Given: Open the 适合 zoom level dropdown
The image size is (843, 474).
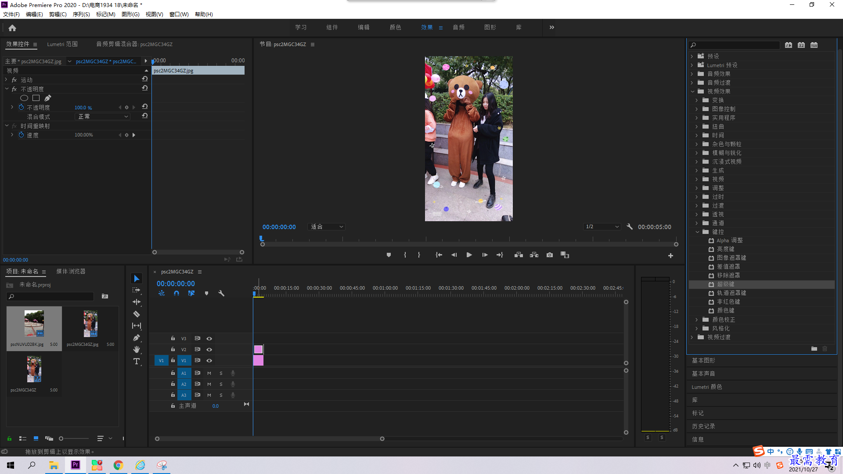Looking at the screenshot, I should pos(326,226).
